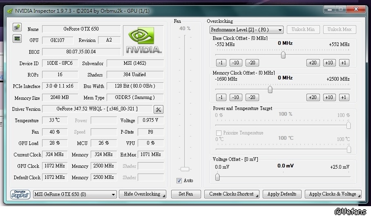
Task: Expand the MSI GeForce GTX 650 GPU selector
Action: coord(75,195)
